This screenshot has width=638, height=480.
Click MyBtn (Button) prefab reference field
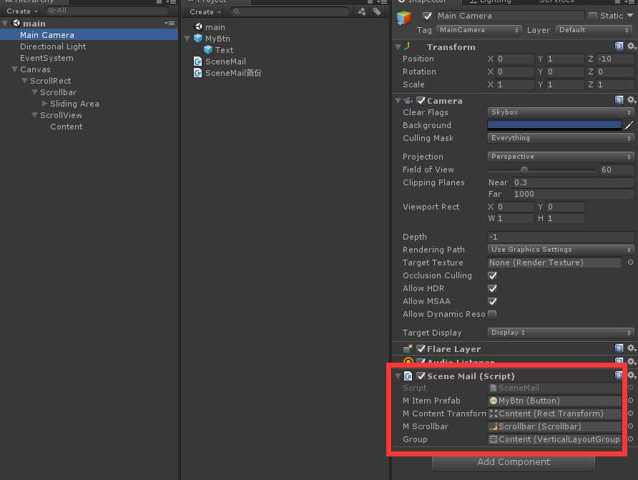554,401
